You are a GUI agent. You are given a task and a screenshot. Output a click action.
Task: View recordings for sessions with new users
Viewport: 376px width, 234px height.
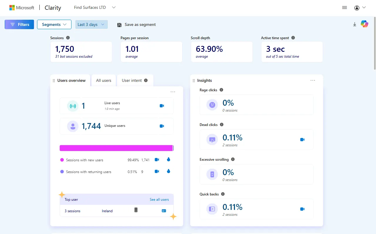tap(157, 160)
